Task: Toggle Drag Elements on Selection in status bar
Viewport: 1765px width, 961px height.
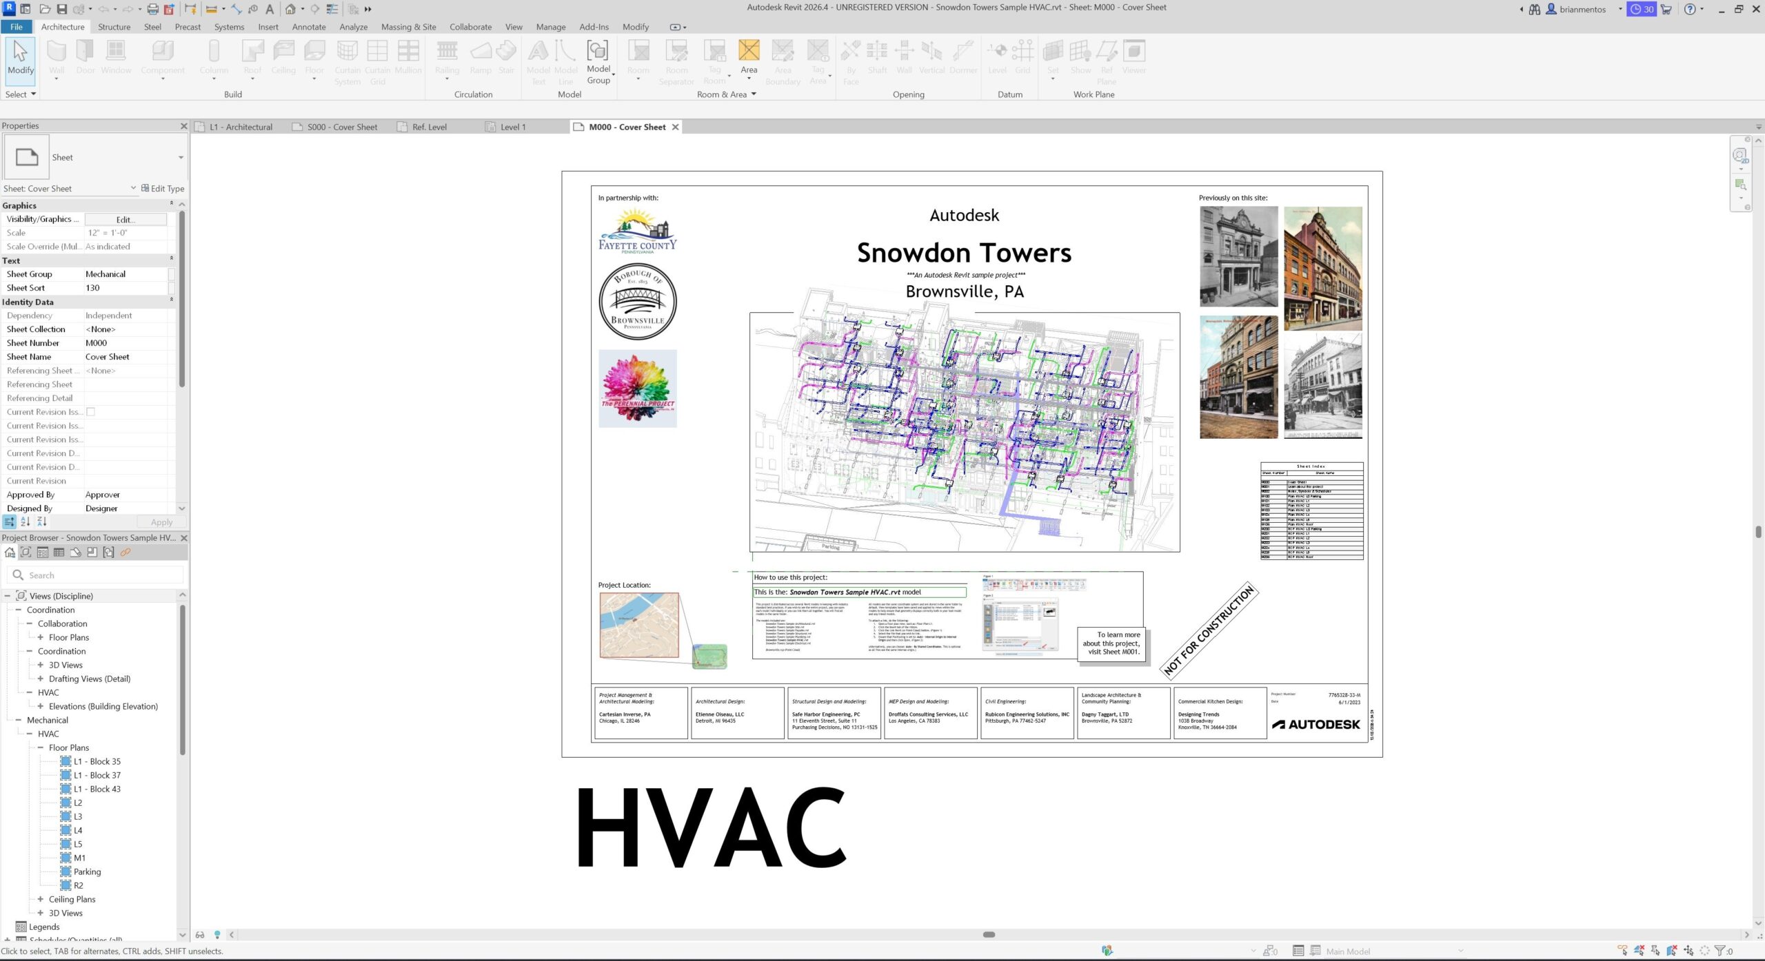Action: [1689, 951]
